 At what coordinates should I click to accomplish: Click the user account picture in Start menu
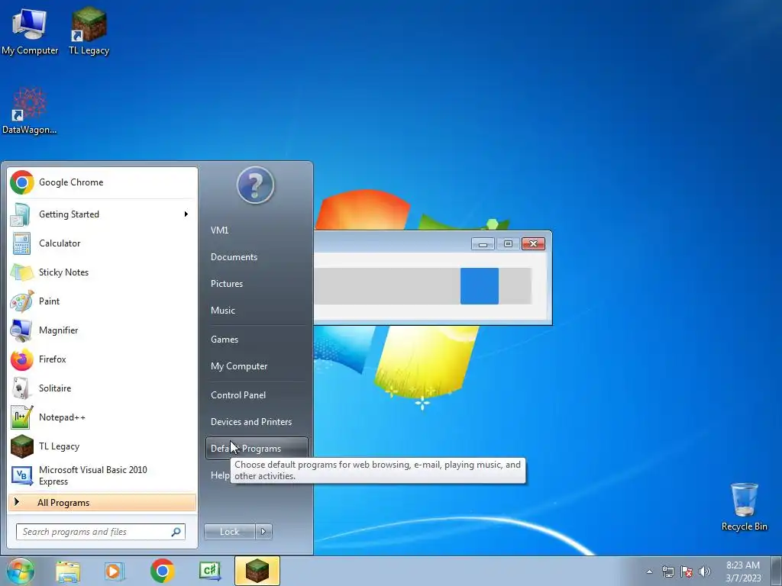[255, 185]
